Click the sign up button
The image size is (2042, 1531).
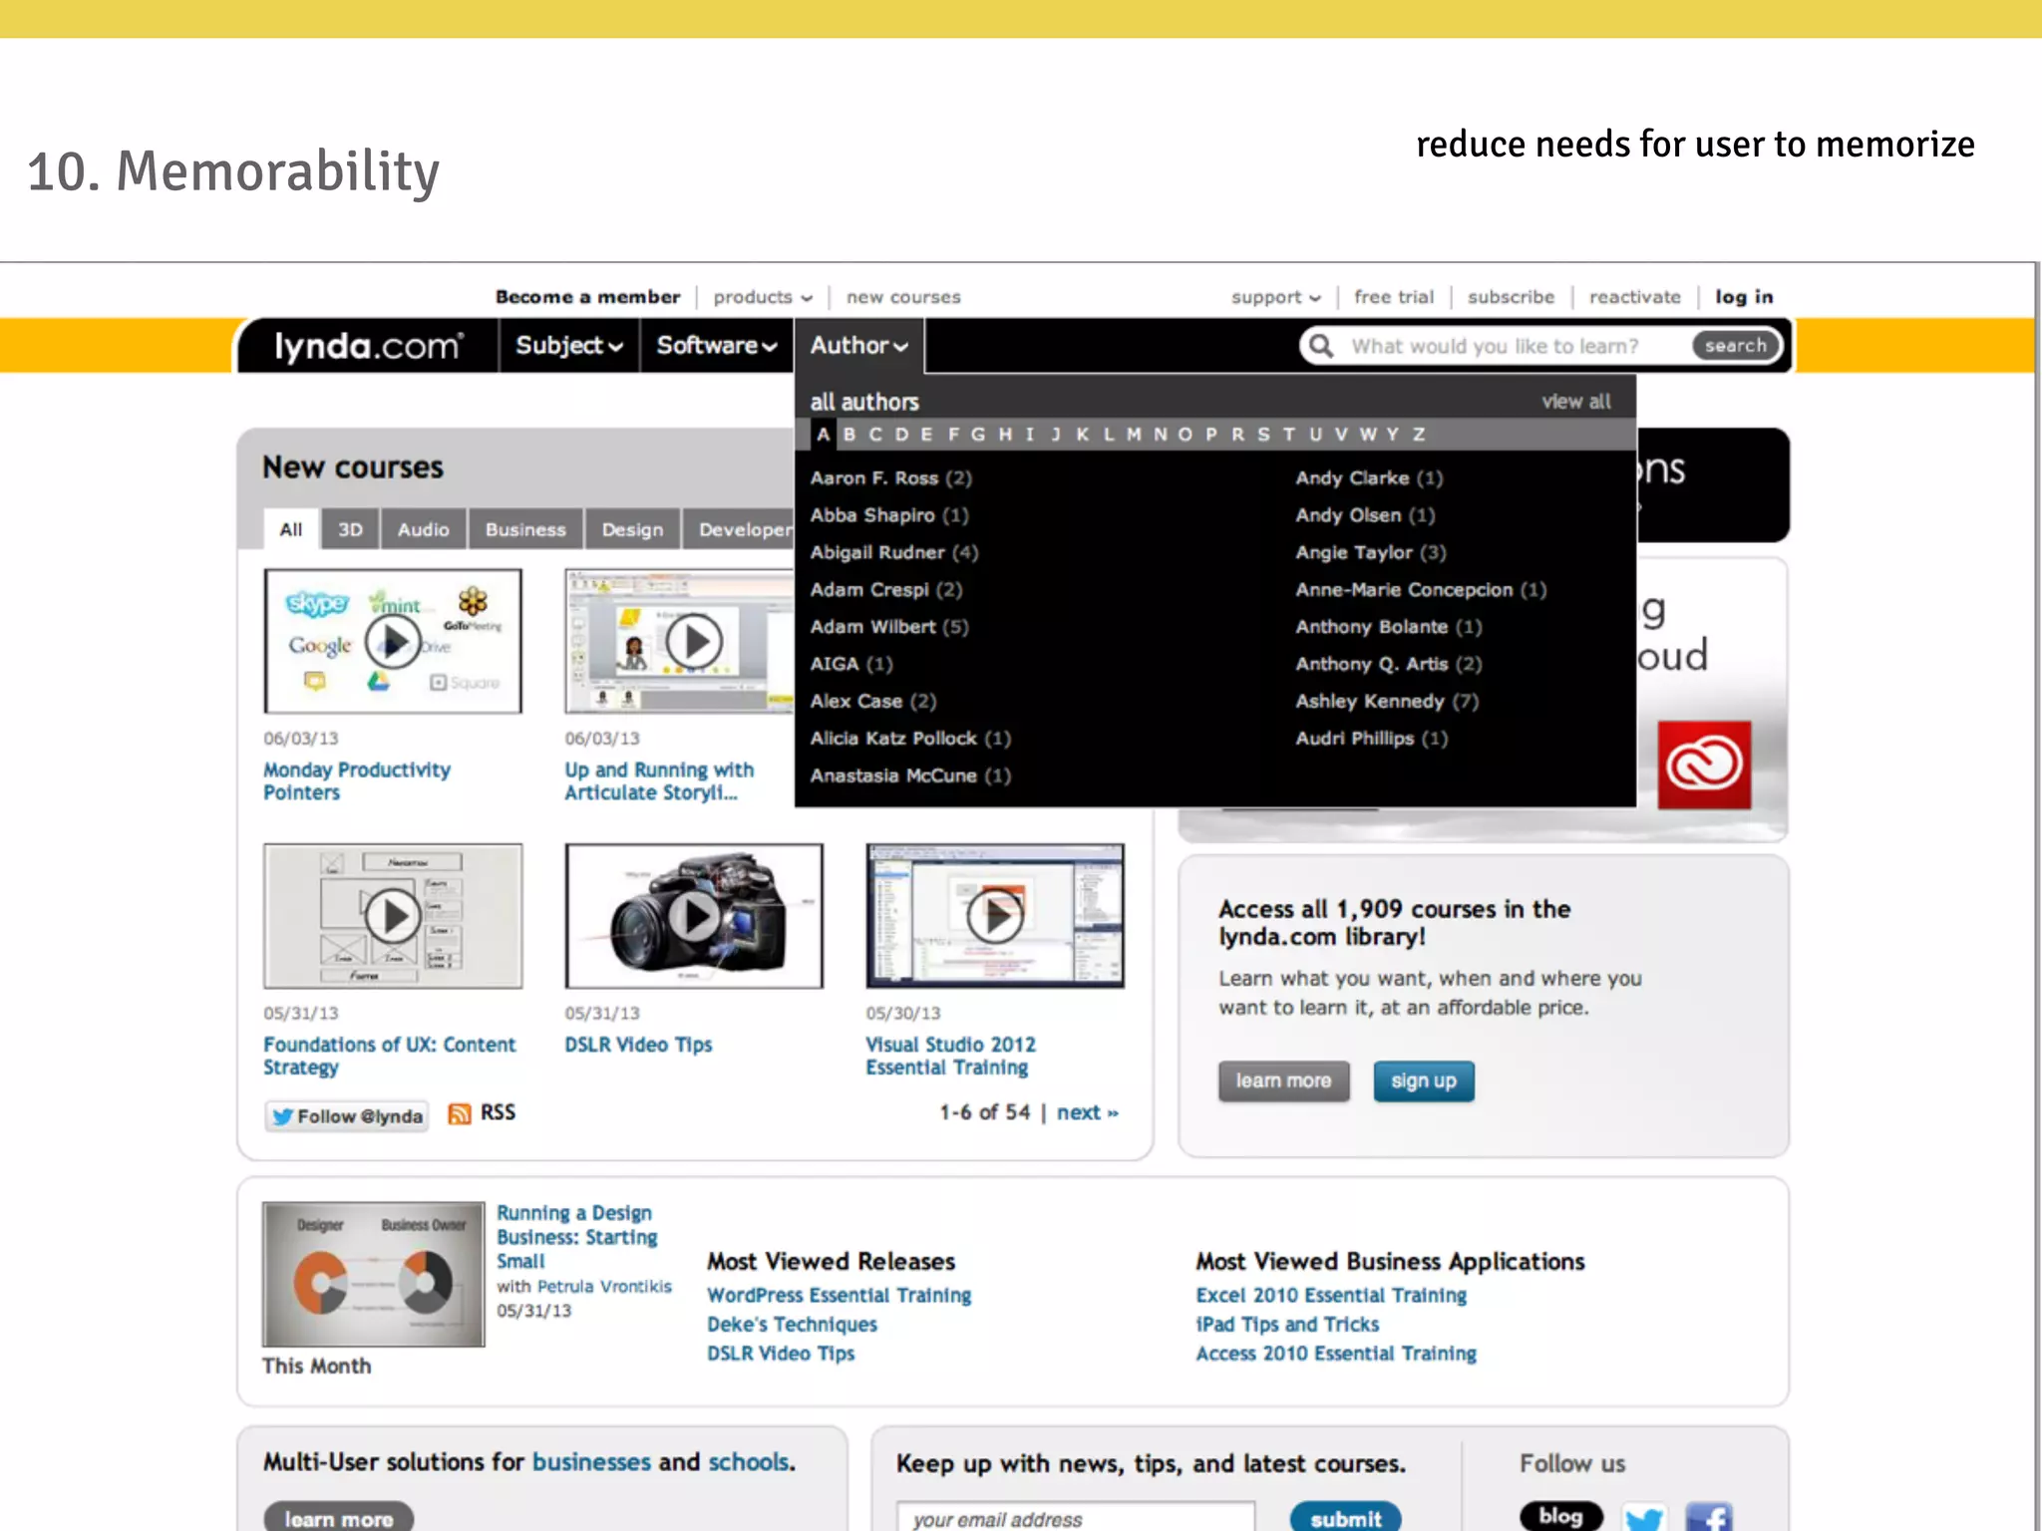tap(1424, 1081)
